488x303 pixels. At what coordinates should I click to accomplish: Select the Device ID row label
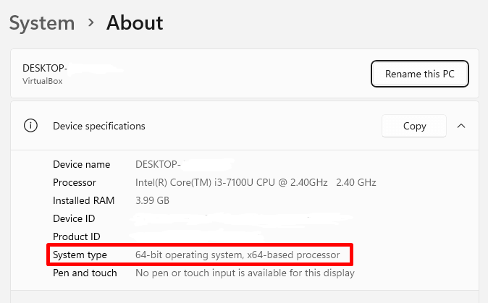[74, 218]
